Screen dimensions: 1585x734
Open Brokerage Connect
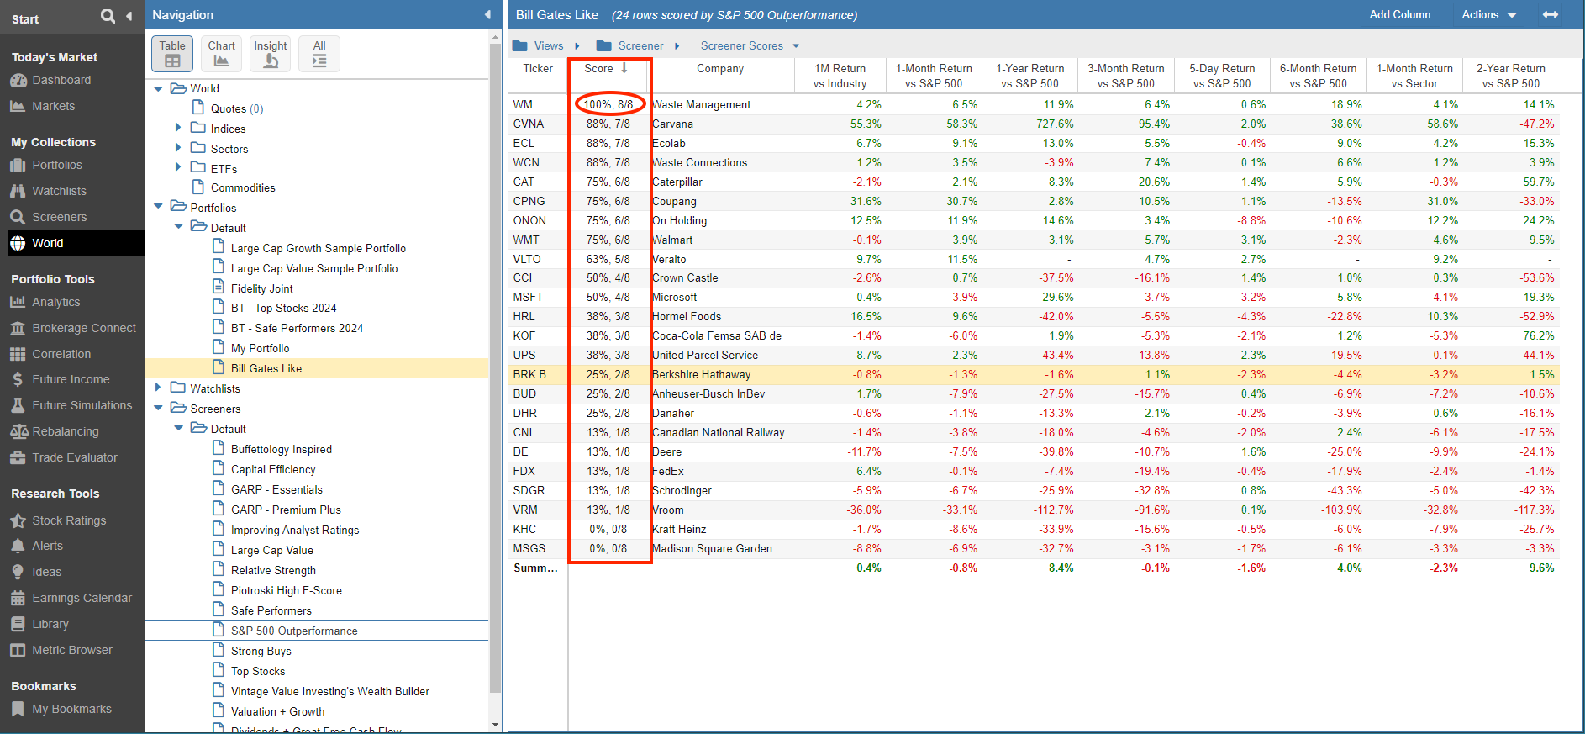click(84, 328)
